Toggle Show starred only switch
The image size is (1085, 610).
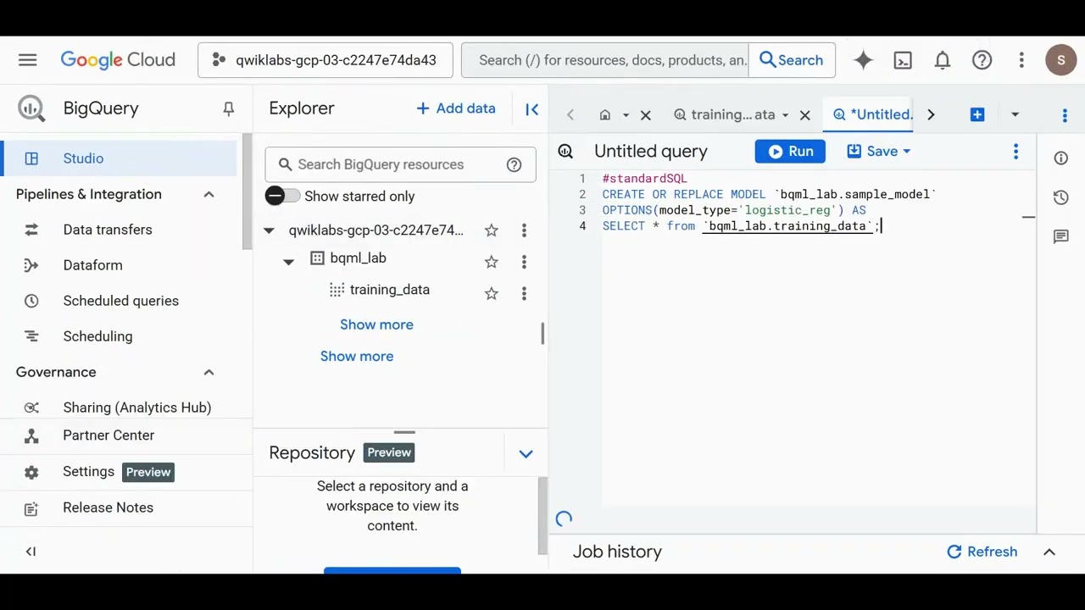[282, 196]
